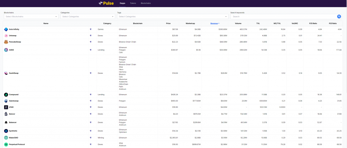Image resolution: width=347 pixels, height=148 pixels.
Task: Click the shield icon in Axie Infinity row
Action: coord(91,29)
